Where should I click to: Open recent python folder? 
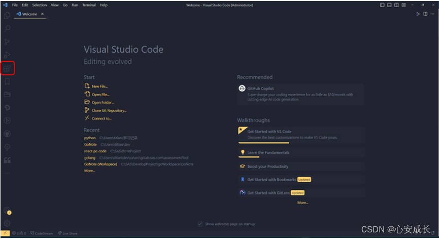pos(90,138)
